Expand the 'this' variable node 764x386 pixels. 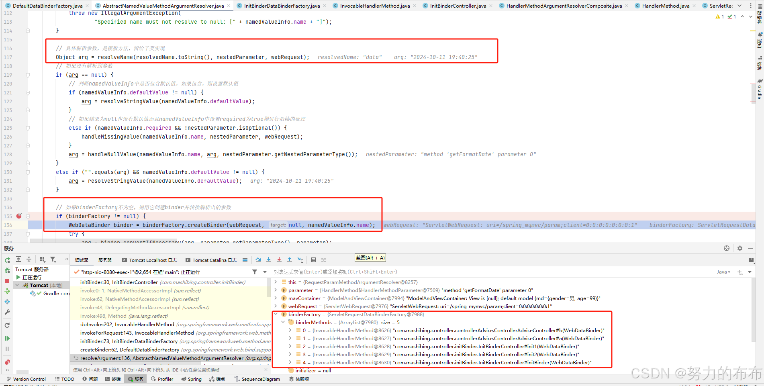click(276, 282)
